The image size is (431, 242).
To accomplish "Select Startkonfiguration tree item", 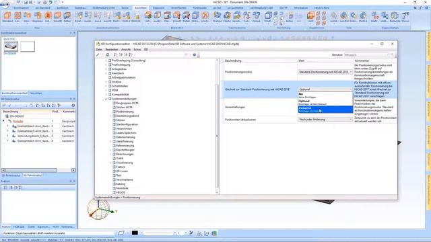I will pos(127,124).
